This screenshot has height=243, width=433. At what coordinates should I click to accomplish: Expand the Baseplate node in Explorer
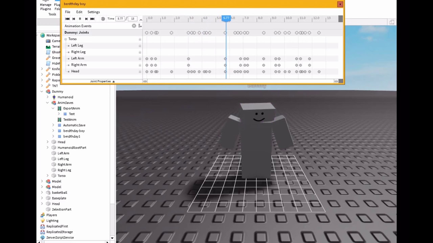point(42,198)
